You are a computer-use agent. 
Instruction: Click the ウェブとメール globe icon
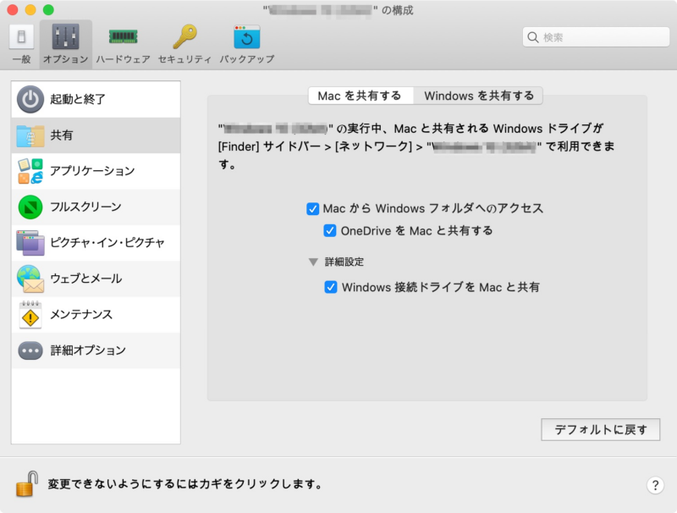(x=30, y=279)
